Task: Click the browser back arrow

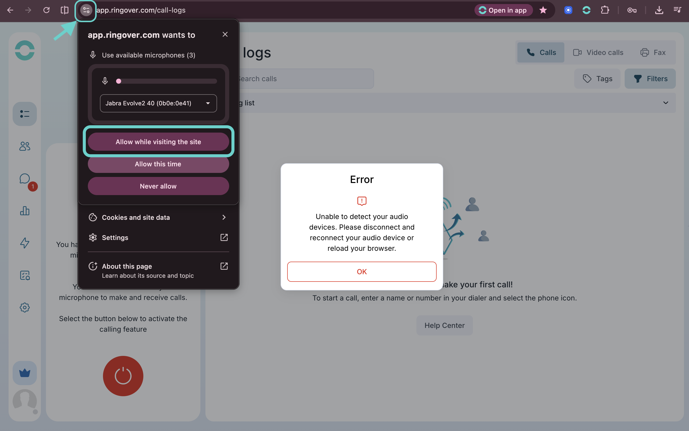Action: point(10,10)
